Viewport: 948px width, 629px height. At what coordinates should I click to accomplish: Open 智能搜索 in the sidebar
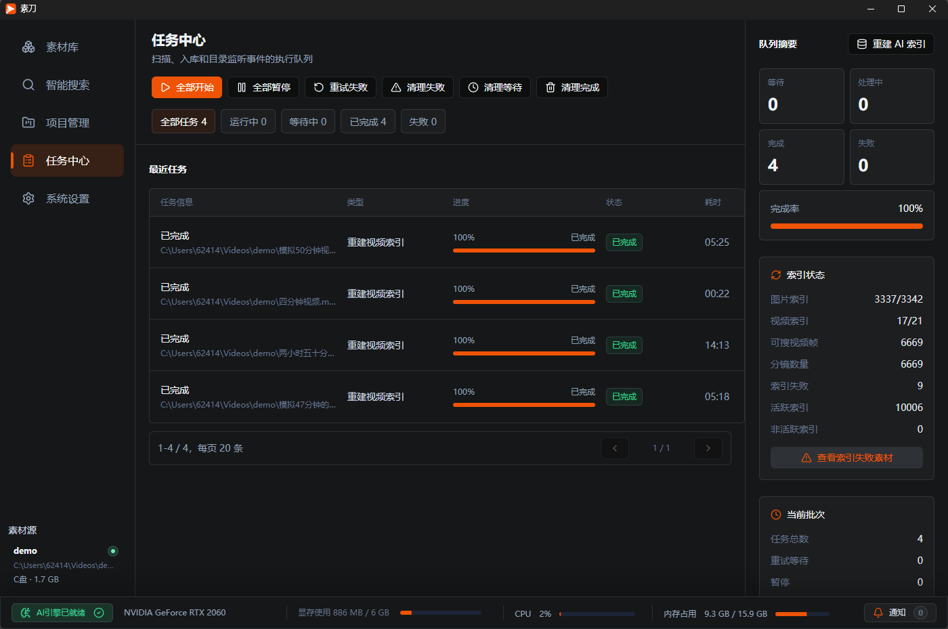(x=67, y=85)
